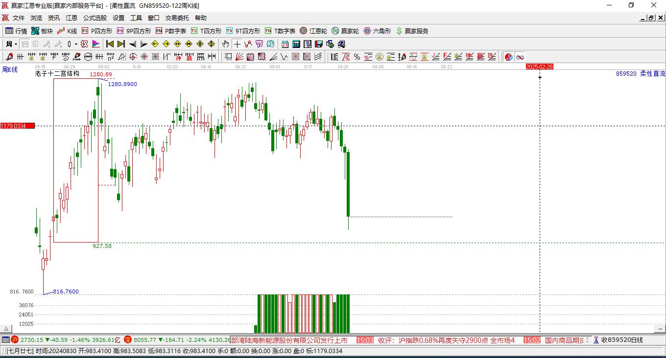Viewport: 666px width, 358px height.
Task: Open the 公式选股 menu
Action: click(x=95, y=18)
